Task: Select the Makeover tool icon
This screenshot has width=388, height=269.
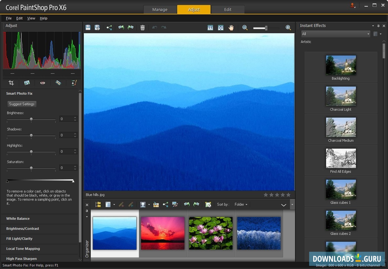Action: click(58, 83)
